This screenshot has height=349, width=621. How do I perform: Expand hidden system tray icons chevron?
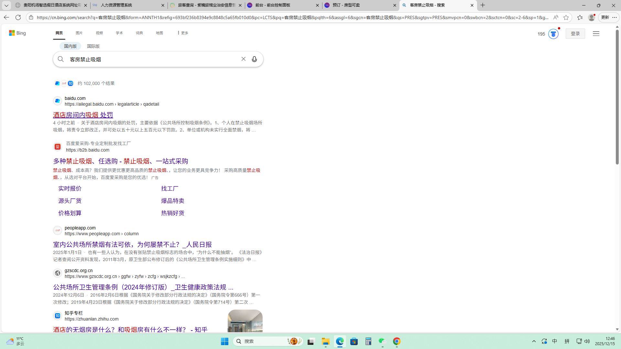(534, 341)
